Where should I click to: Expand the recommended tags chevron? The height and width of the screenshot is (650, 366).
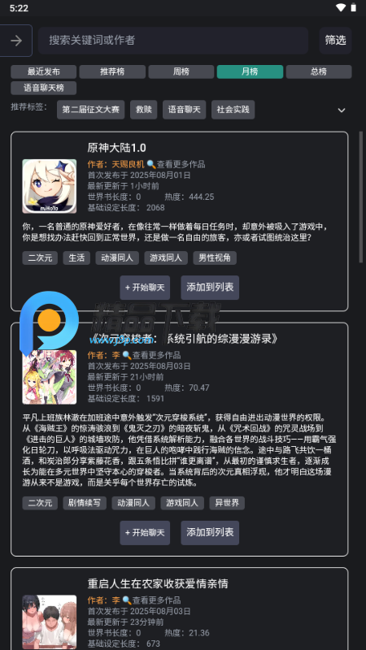click(342, 110)
